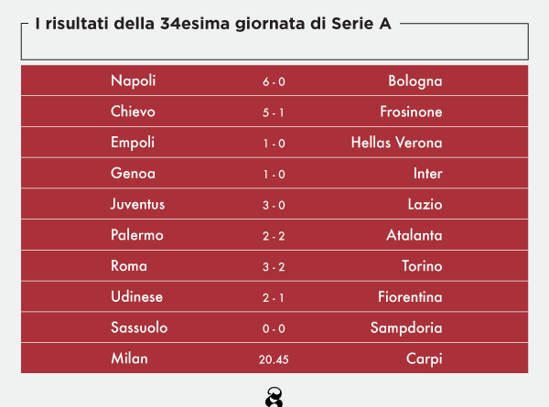
Task: Click the Lazio team name
Action: point(425,205)
